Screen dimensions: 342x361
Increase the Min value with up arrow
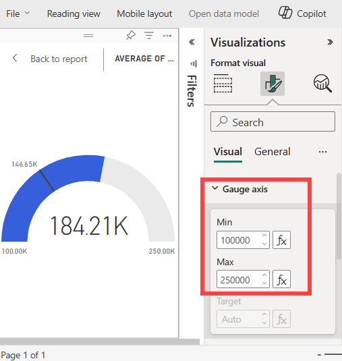click(x=264, y=235)
